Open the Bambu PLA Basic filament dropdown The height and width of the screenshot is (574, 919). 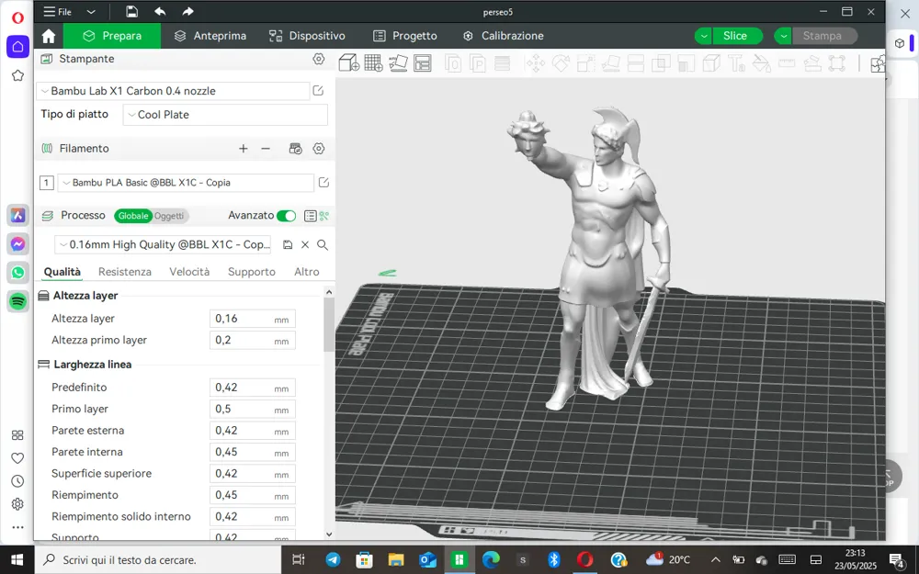tap(186, 183)
